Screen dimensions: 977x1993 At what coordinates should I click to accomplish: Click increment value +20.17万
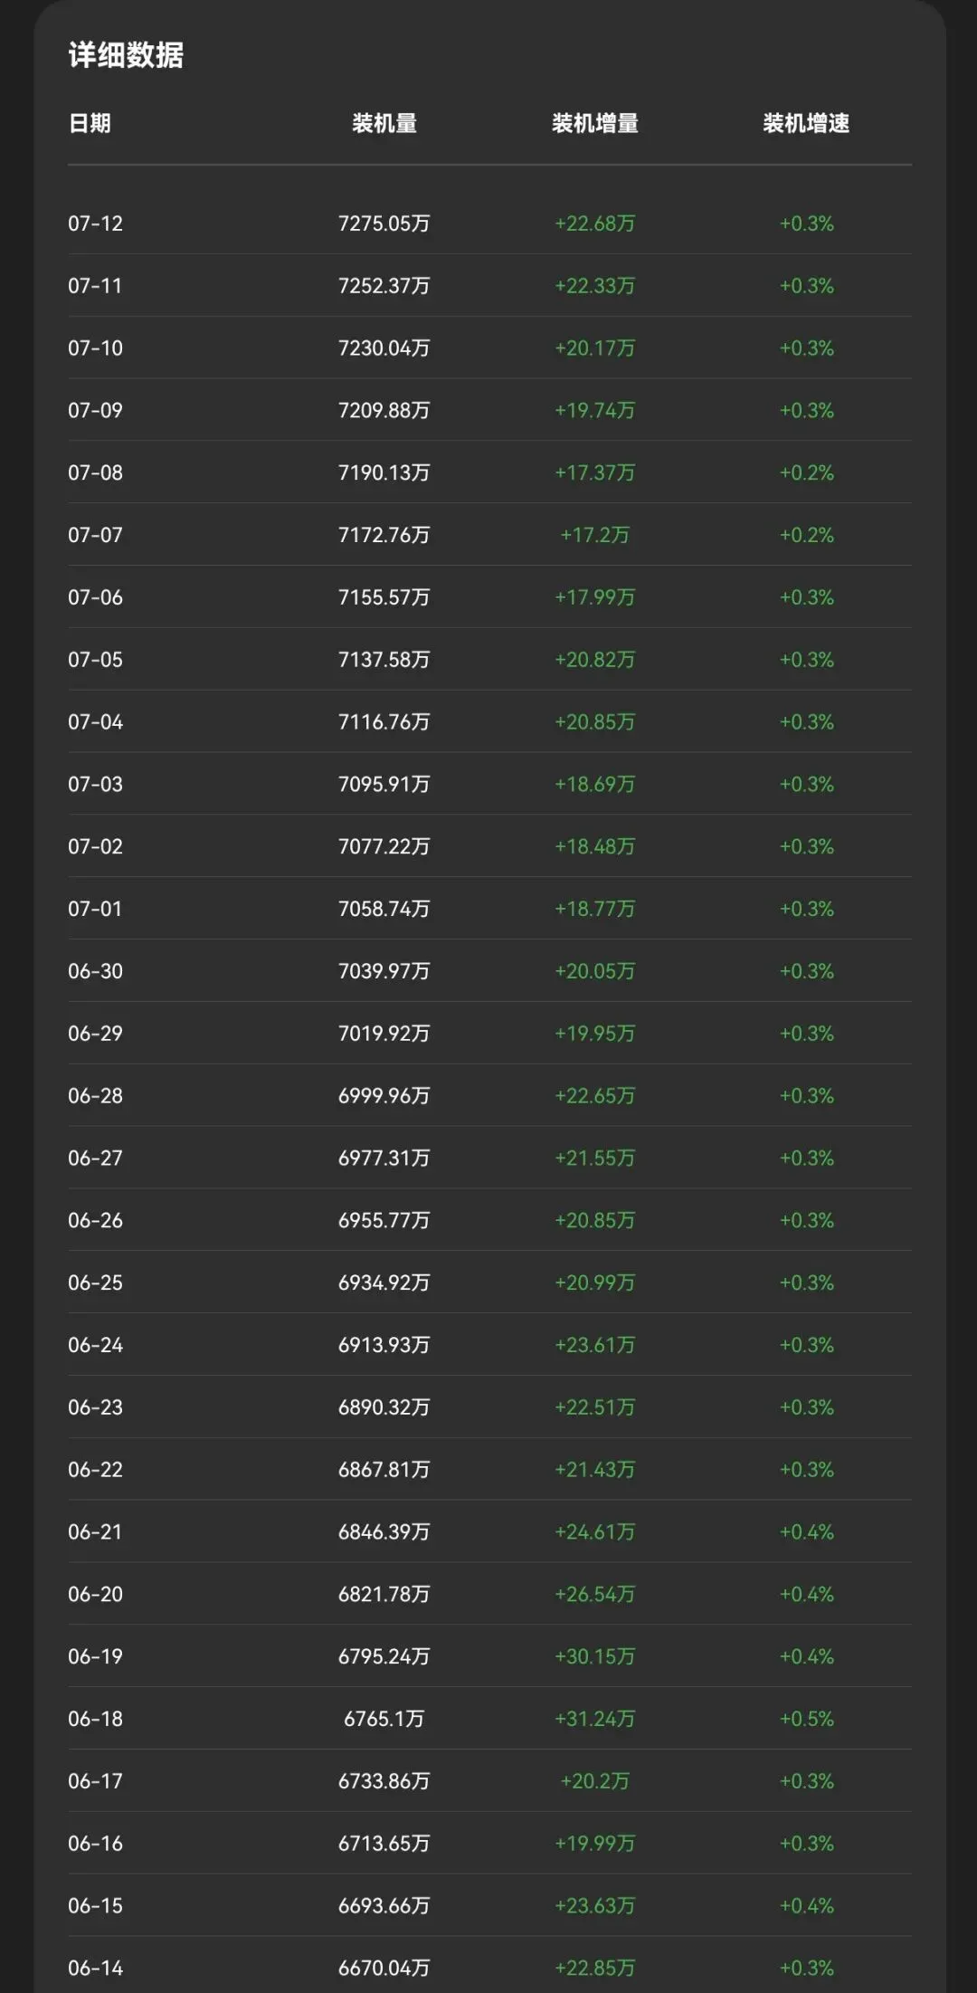tap(595, 348)
